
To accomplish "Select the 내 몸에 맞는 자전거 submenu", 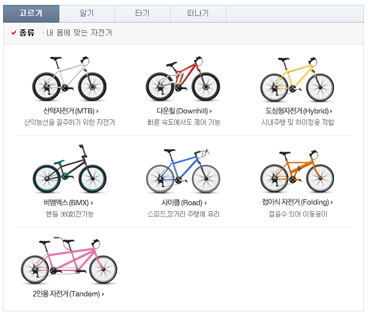I will pyautogui.click(x=79, y=33).
